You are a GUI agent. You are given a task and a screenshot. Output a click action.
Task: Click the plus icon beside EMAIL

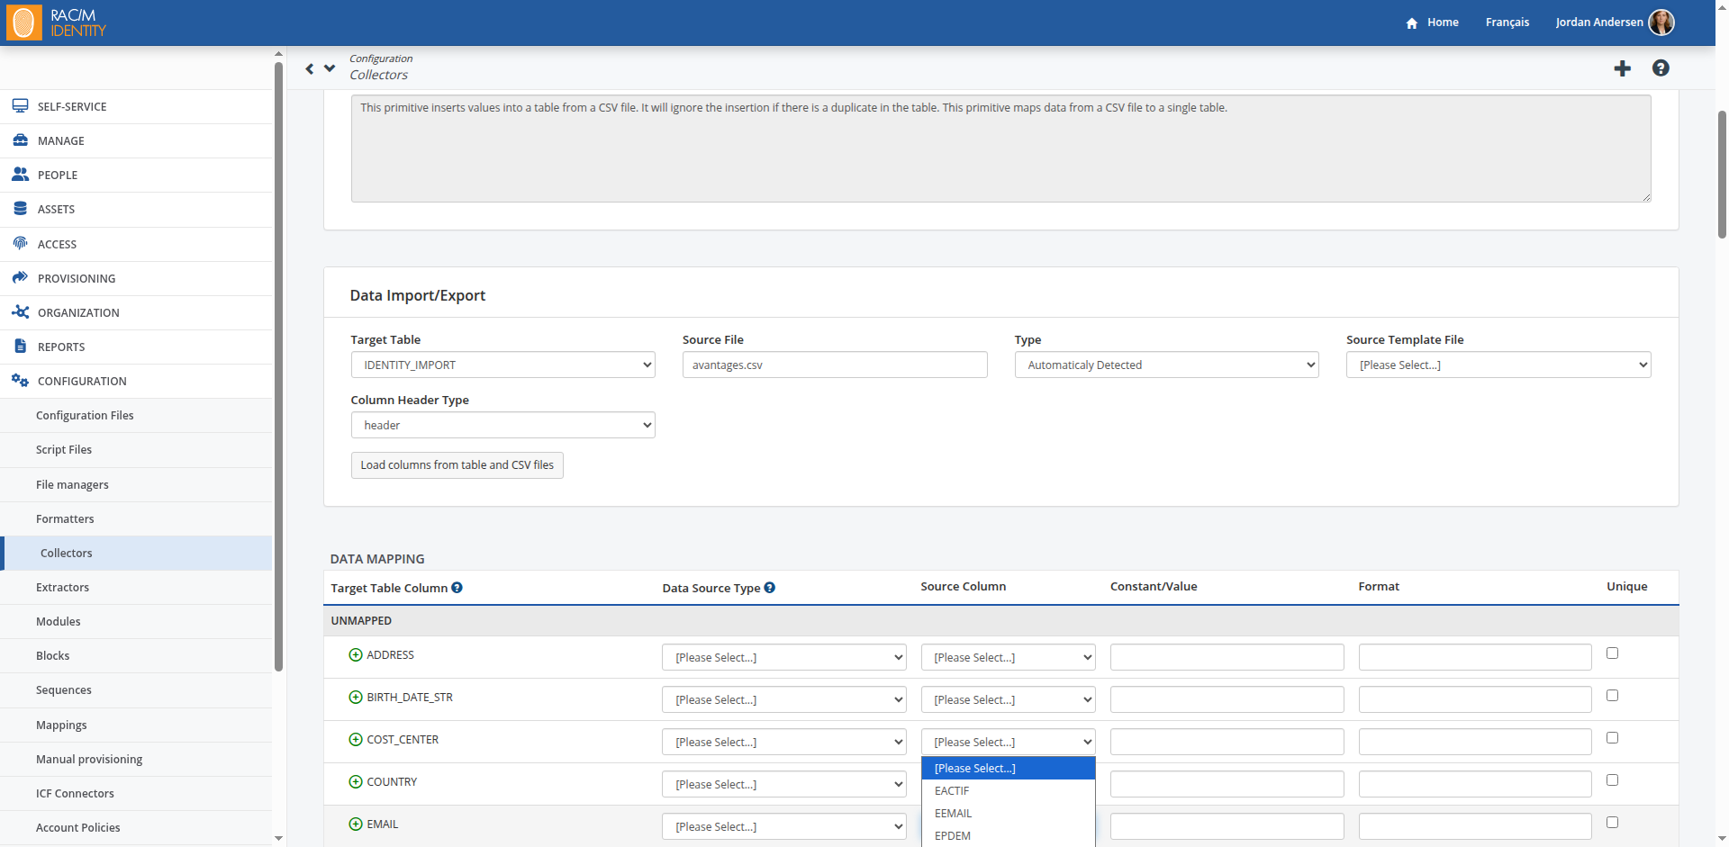pyautogui.click(x=356, y=824)
